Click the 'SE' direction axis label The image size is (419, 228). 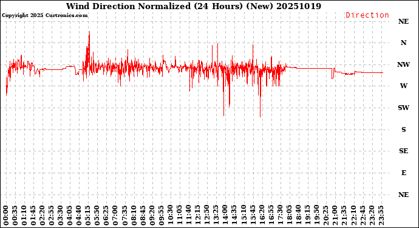point(403,151)
